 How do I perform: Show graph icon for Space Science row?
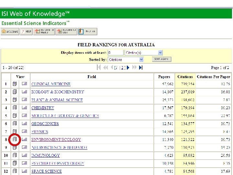click(x=24, y=171)
